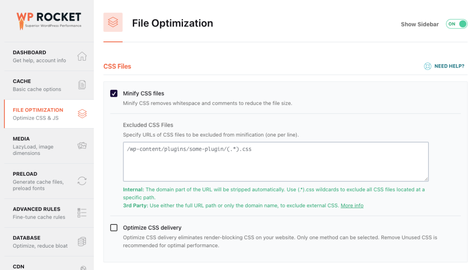
Task: Click the NEED HELP? link
Action: 449,66
